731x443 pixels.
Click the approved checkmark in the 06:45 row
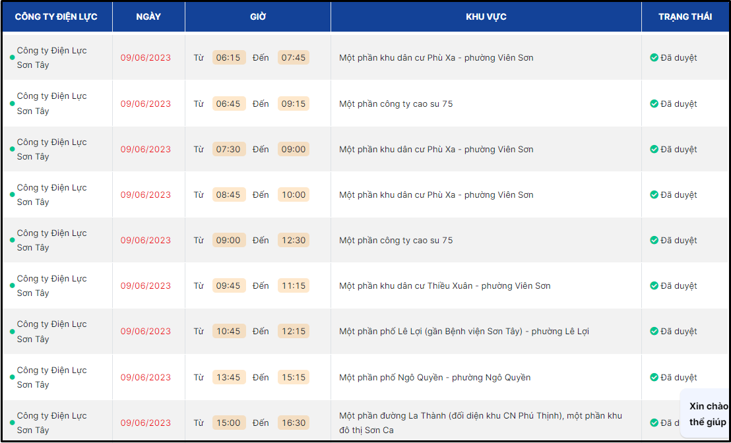point(654,104)
